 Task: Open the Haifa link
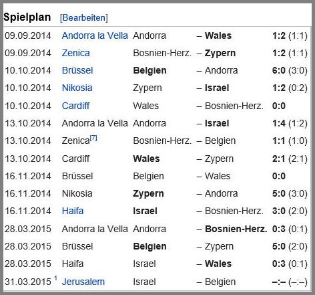coord(73,211)
